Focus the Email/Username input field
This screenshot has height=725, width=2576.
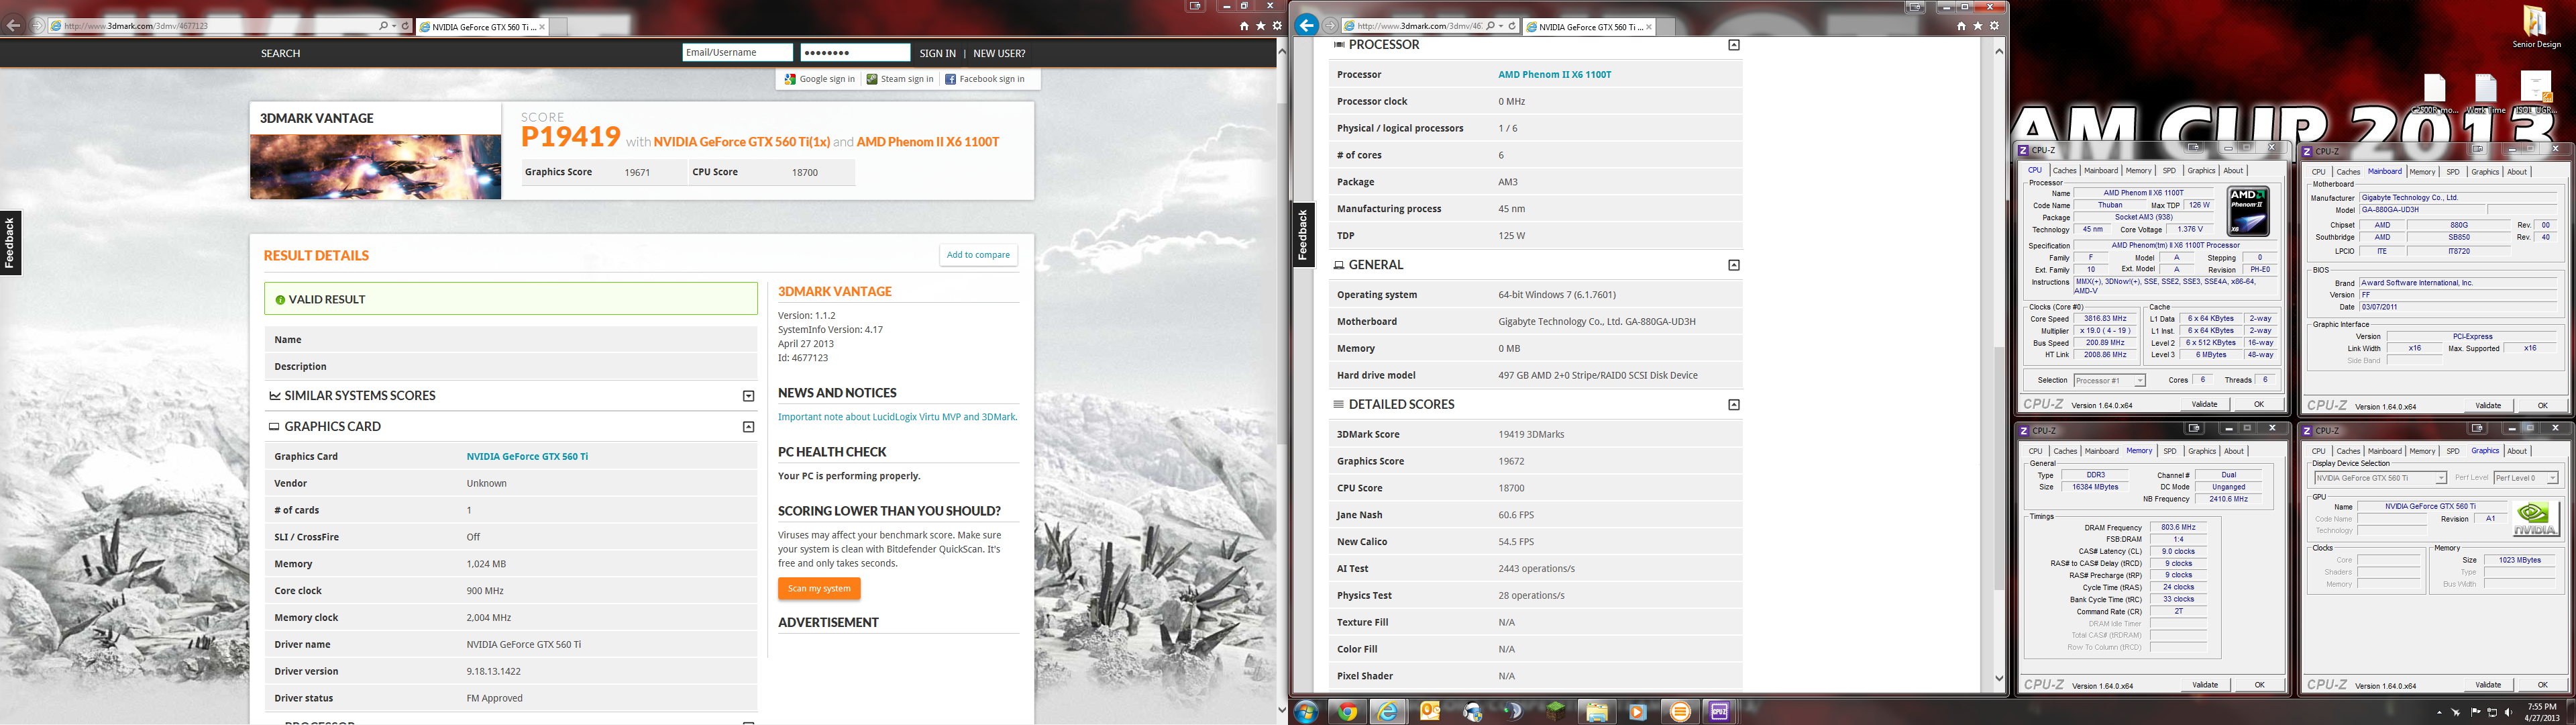[737, 53]
